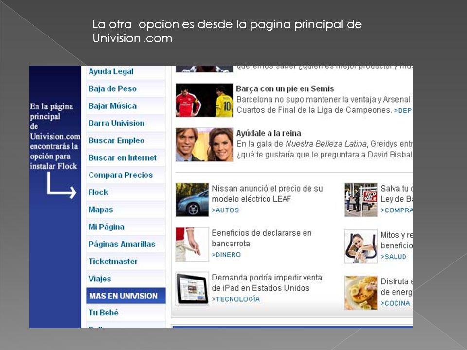Open Mapas from the sidebar
The height and width of the screenshot is (350, 467).
(x=101, y=210)
